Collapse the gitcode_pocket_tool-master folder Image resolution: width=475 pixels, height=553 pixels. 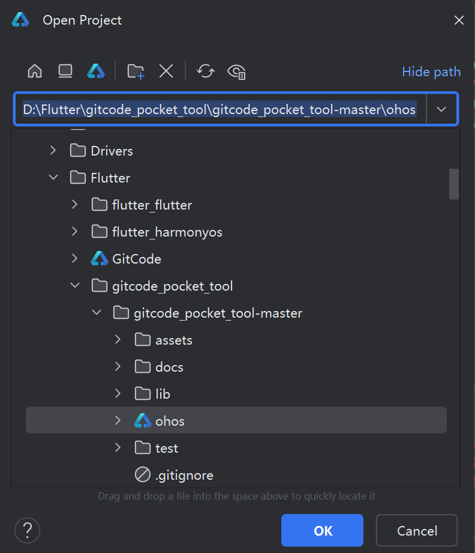pyautogui.click(x=96, y=312)
